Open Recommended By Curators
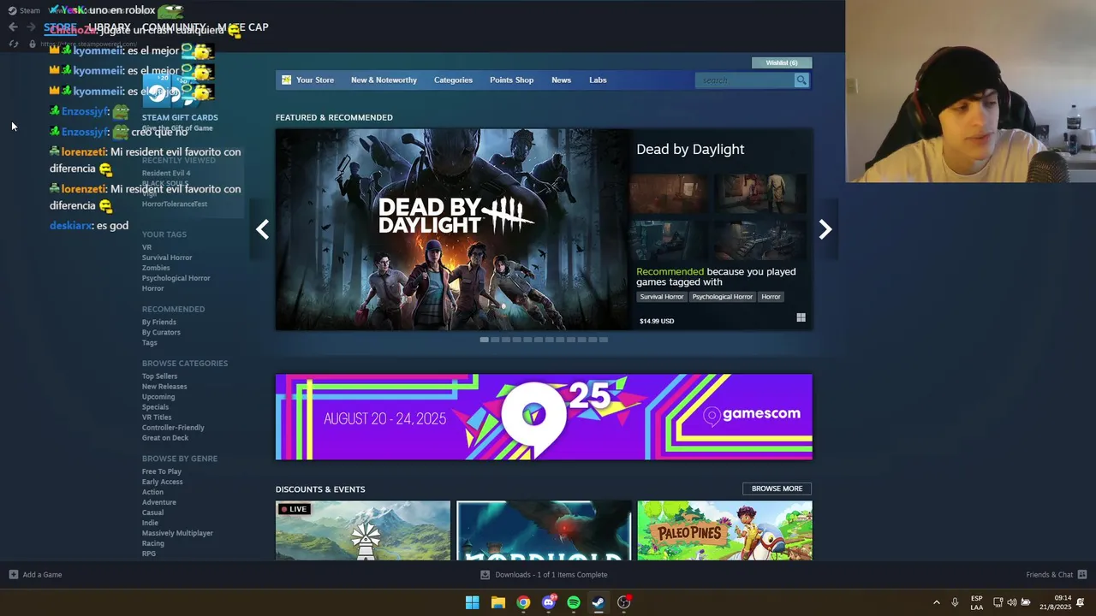Image resolution: width=1096 pixels, height=616 pixels. 161,332
